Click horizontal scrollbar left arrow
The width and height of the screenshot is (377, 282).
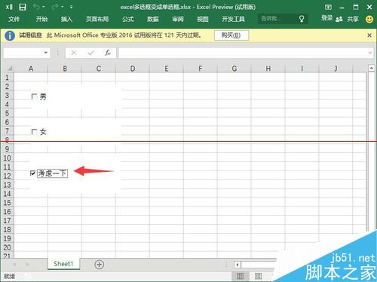point(237,265)
